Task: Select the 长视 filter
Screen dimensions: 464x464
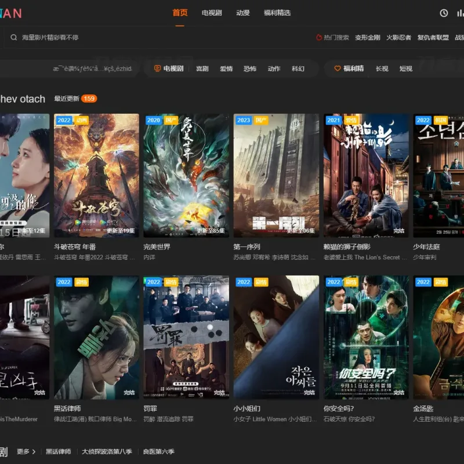Action: tap(382, 68)
